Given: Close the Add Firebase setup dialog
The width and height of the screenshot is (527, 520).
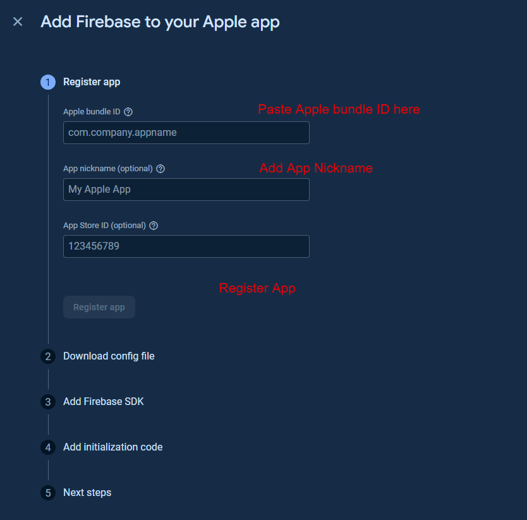Looking at the screenshot, I should coord(18,21).
